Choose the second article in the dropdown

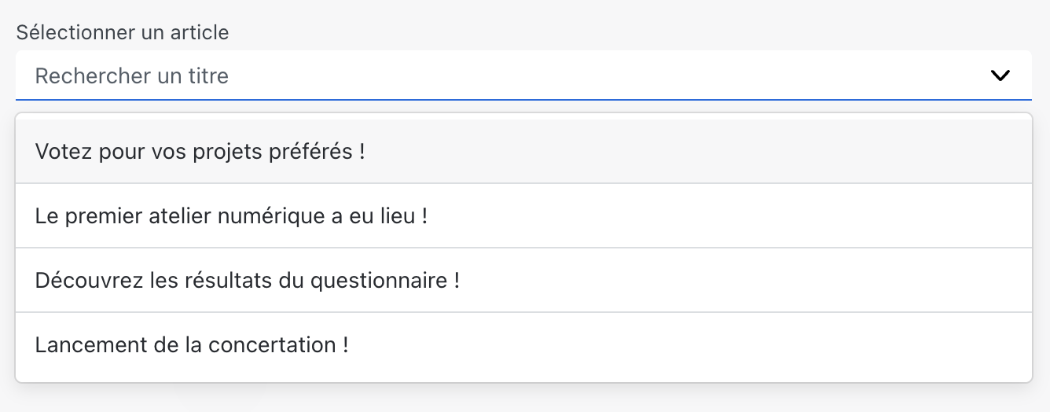231,215
